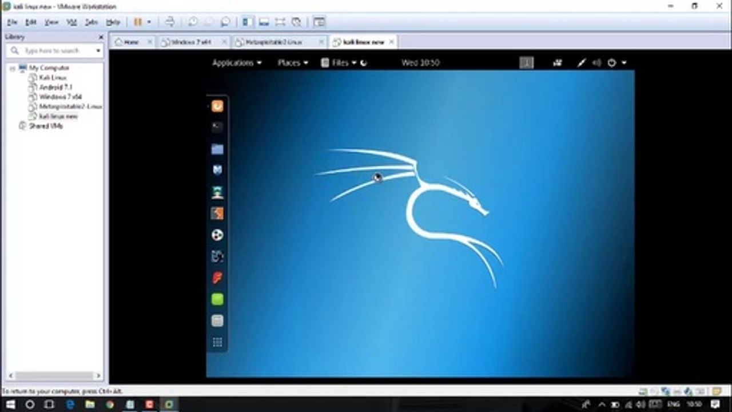The height and width of the screenshot is (412, 732).
Task: Open Cortana search circle on taskbar
Action: (30, 405)
